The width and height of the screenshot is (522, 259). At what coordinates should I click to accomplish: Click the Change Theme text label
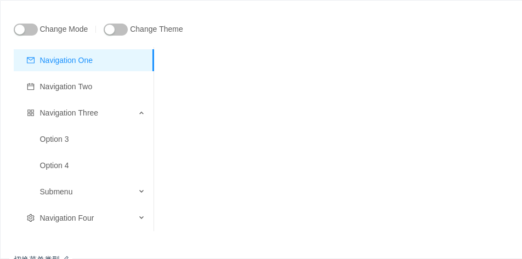(156, 29)
